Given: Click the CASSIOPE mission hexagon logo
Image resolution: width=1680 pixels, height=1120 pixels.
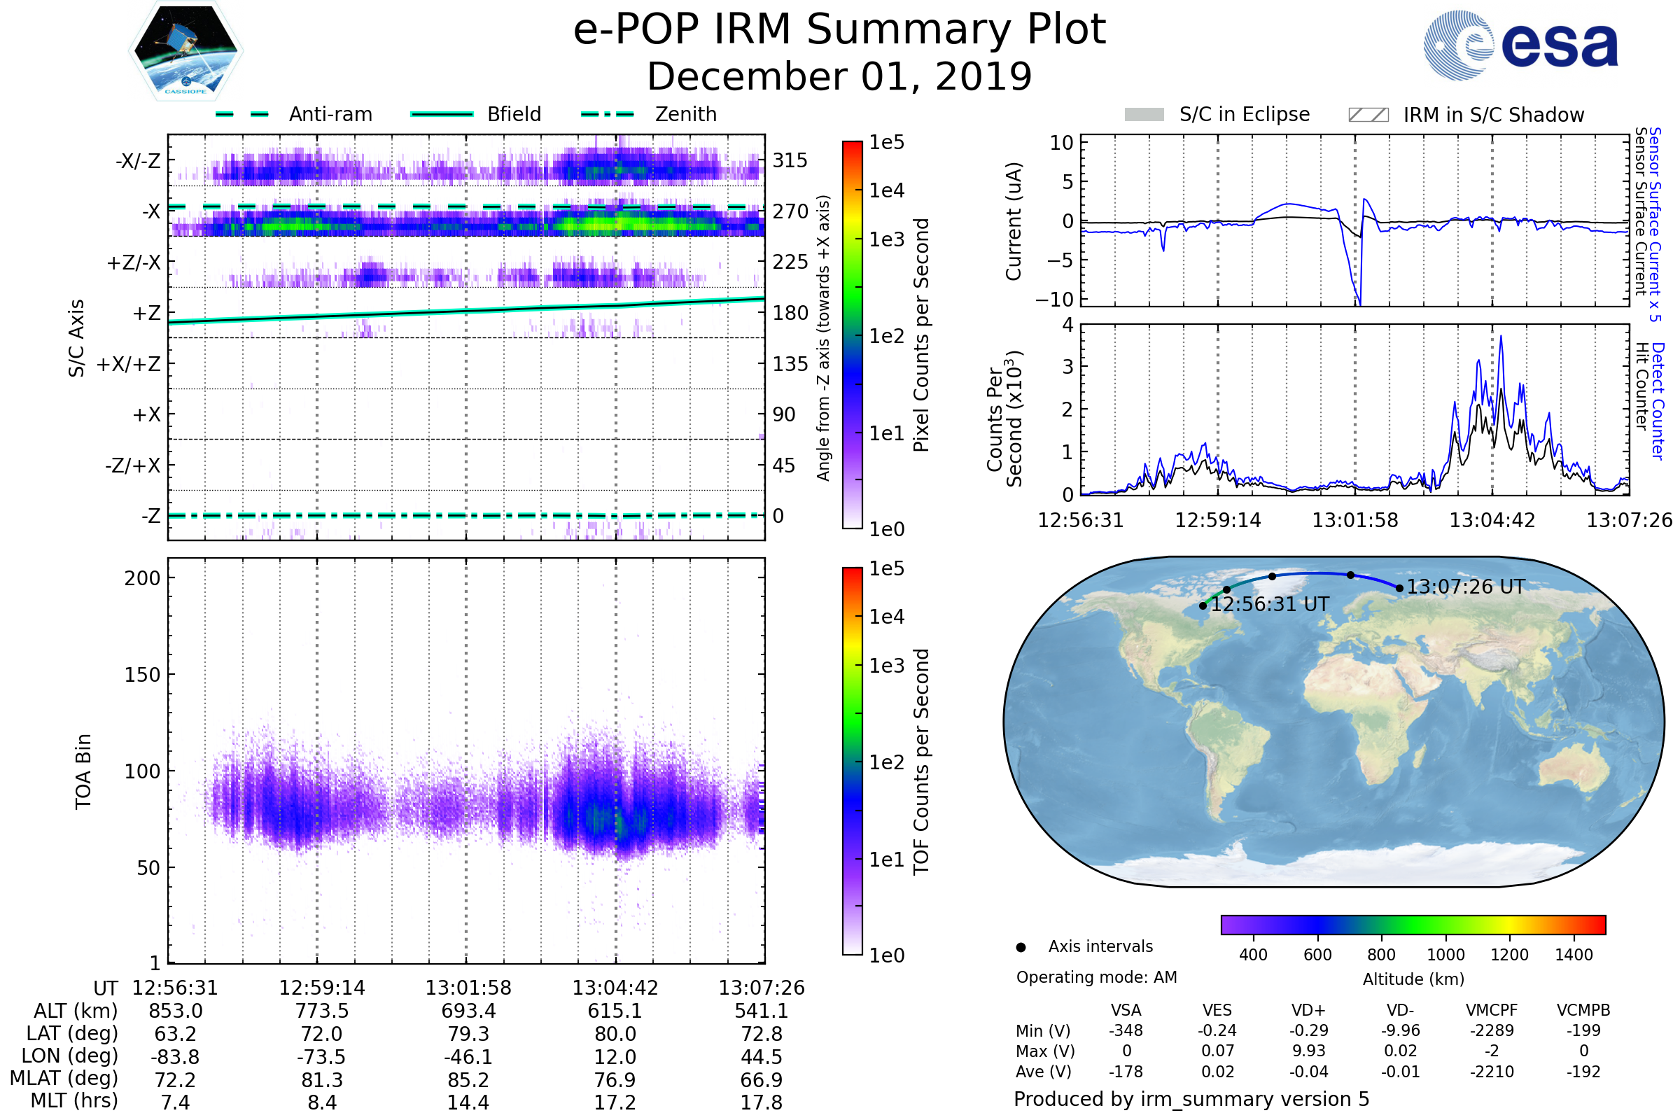Looking at the screenshot, I should (x=185, y=51).
